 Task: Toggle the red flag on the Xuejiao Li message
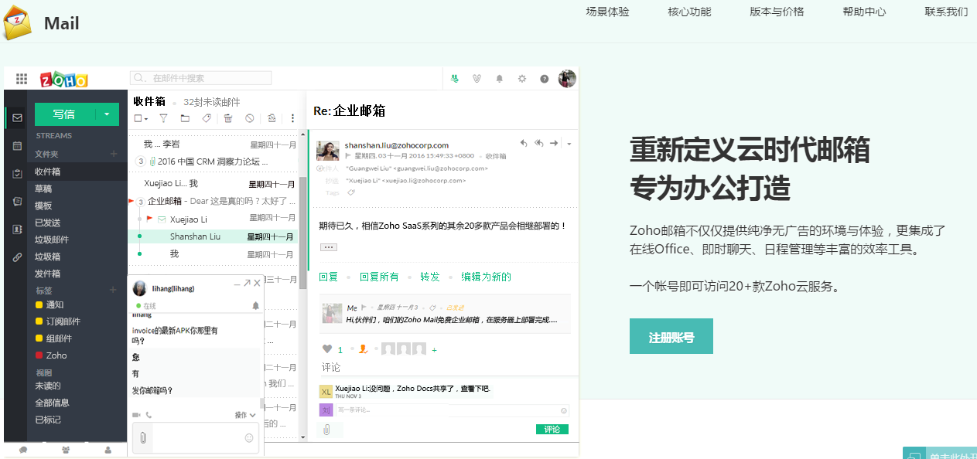tap(149, 219)
